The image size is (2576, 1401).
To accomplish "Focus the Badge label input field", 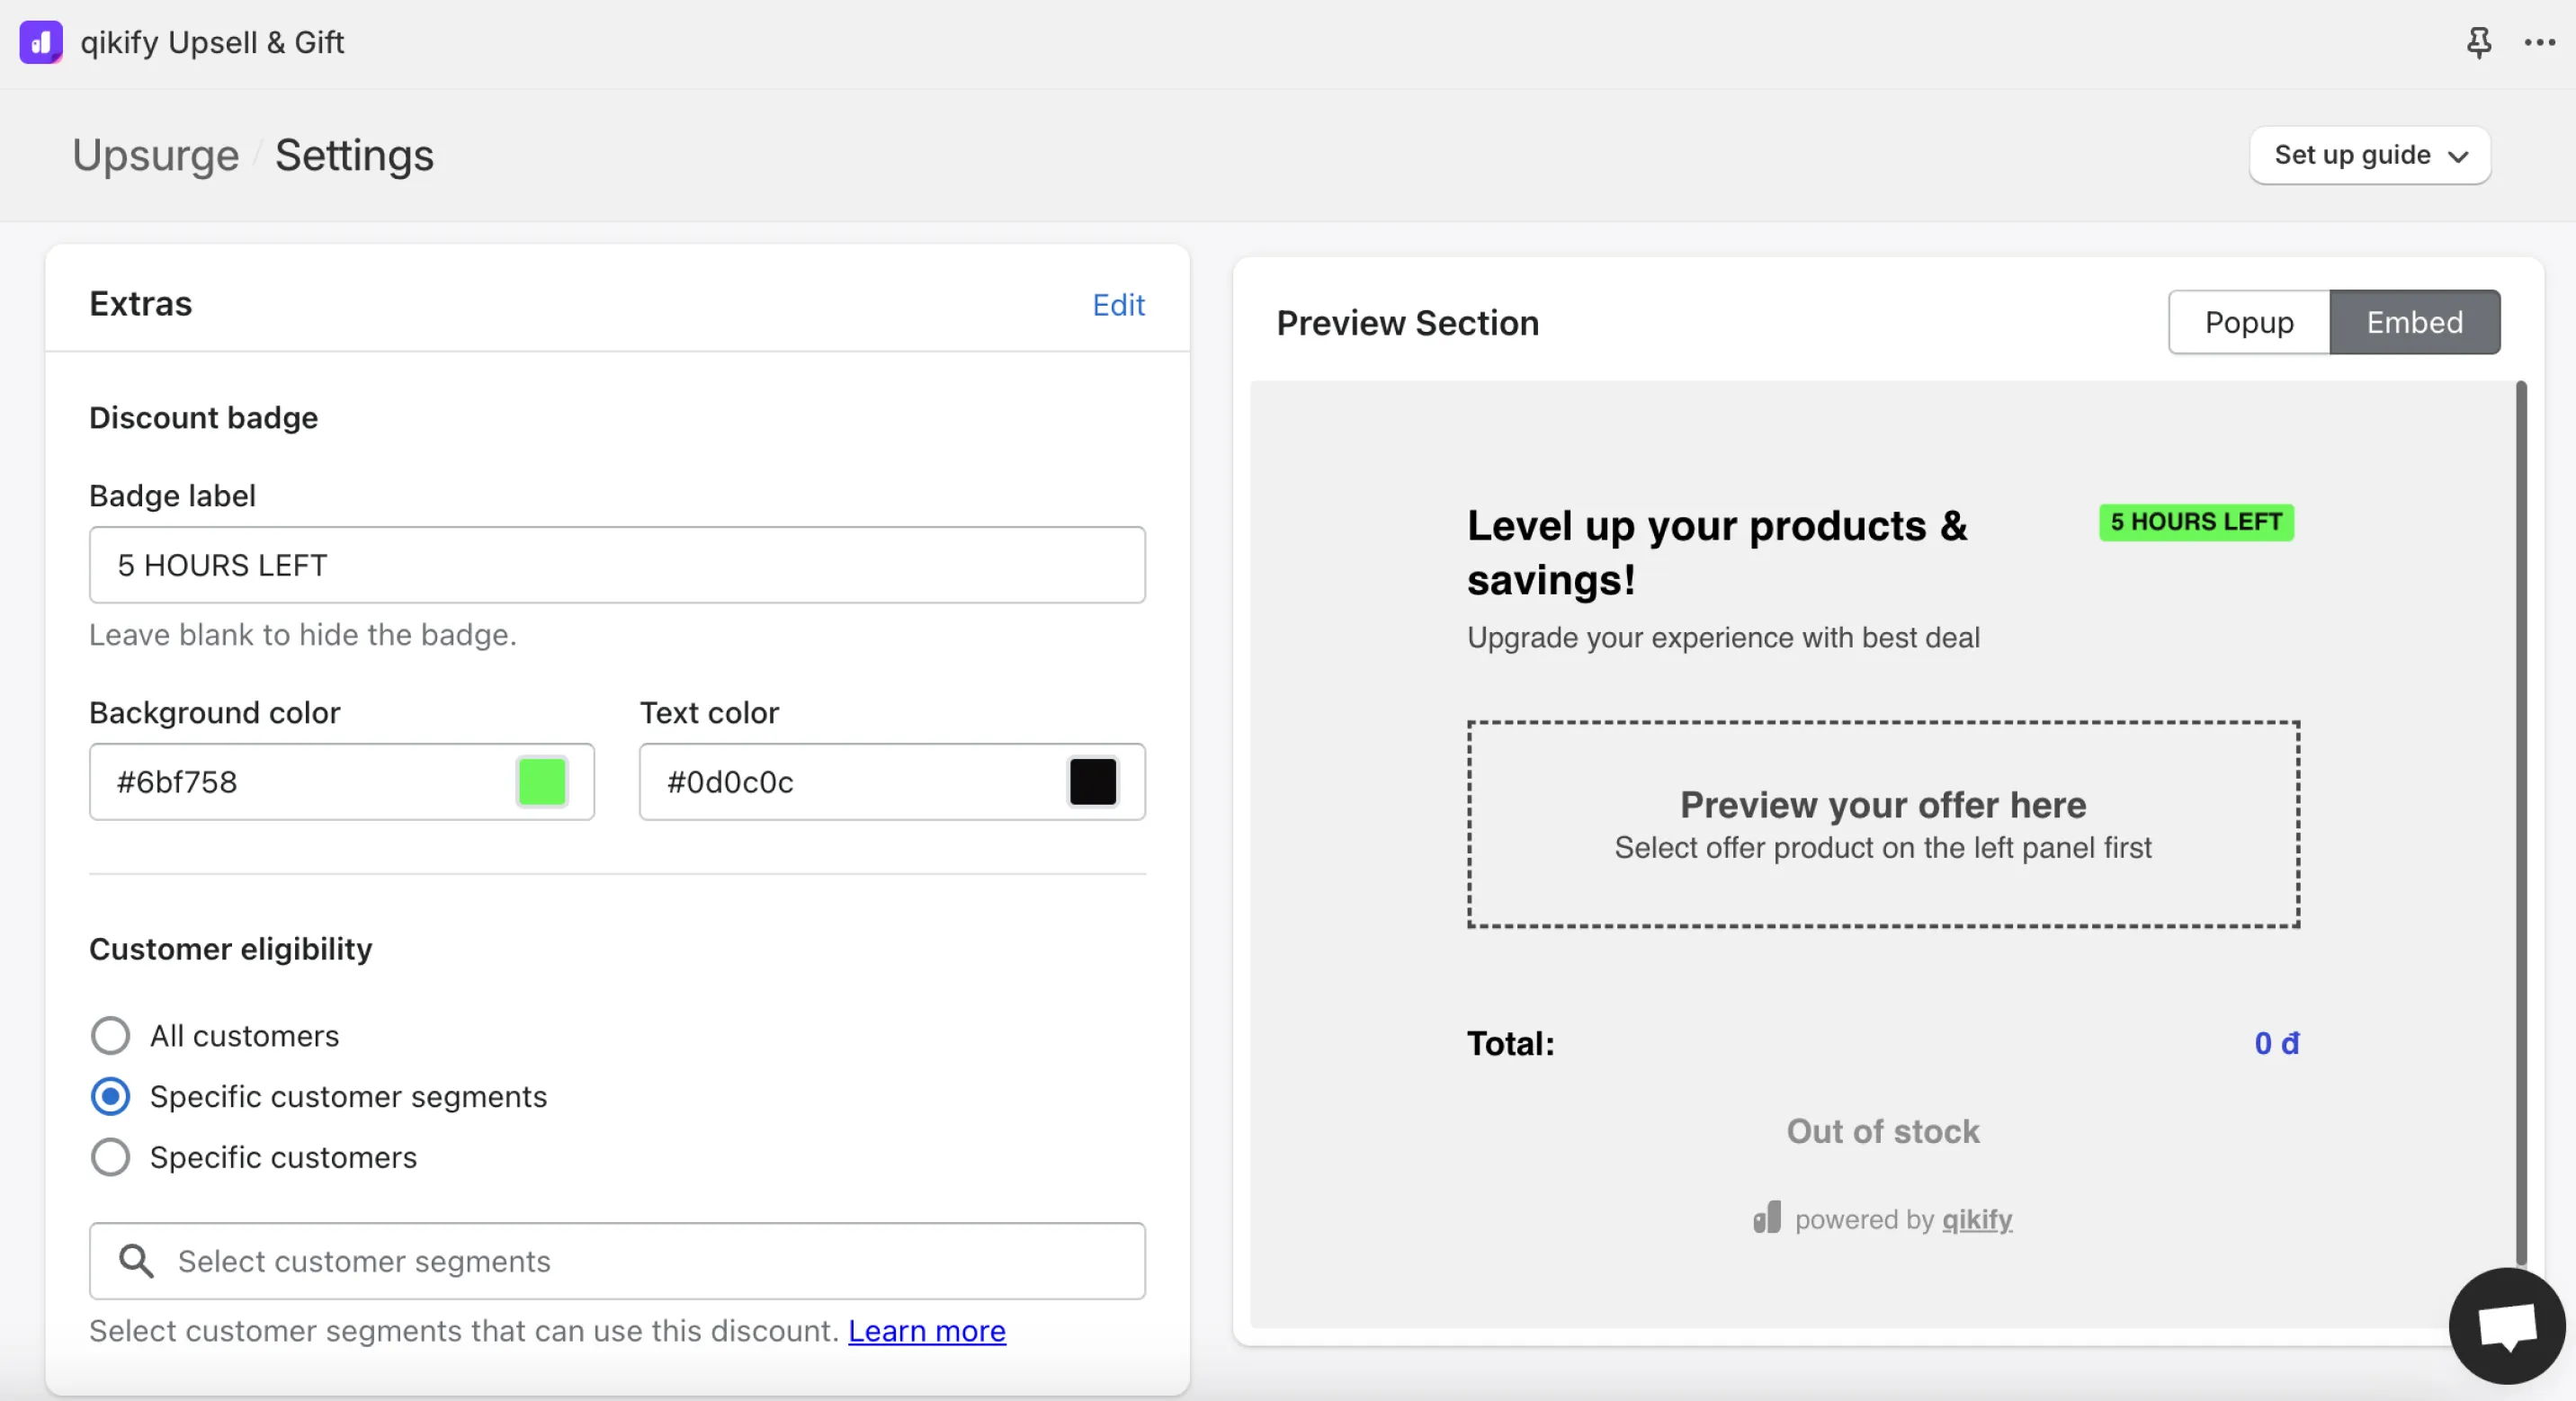I will pos(617,565).
